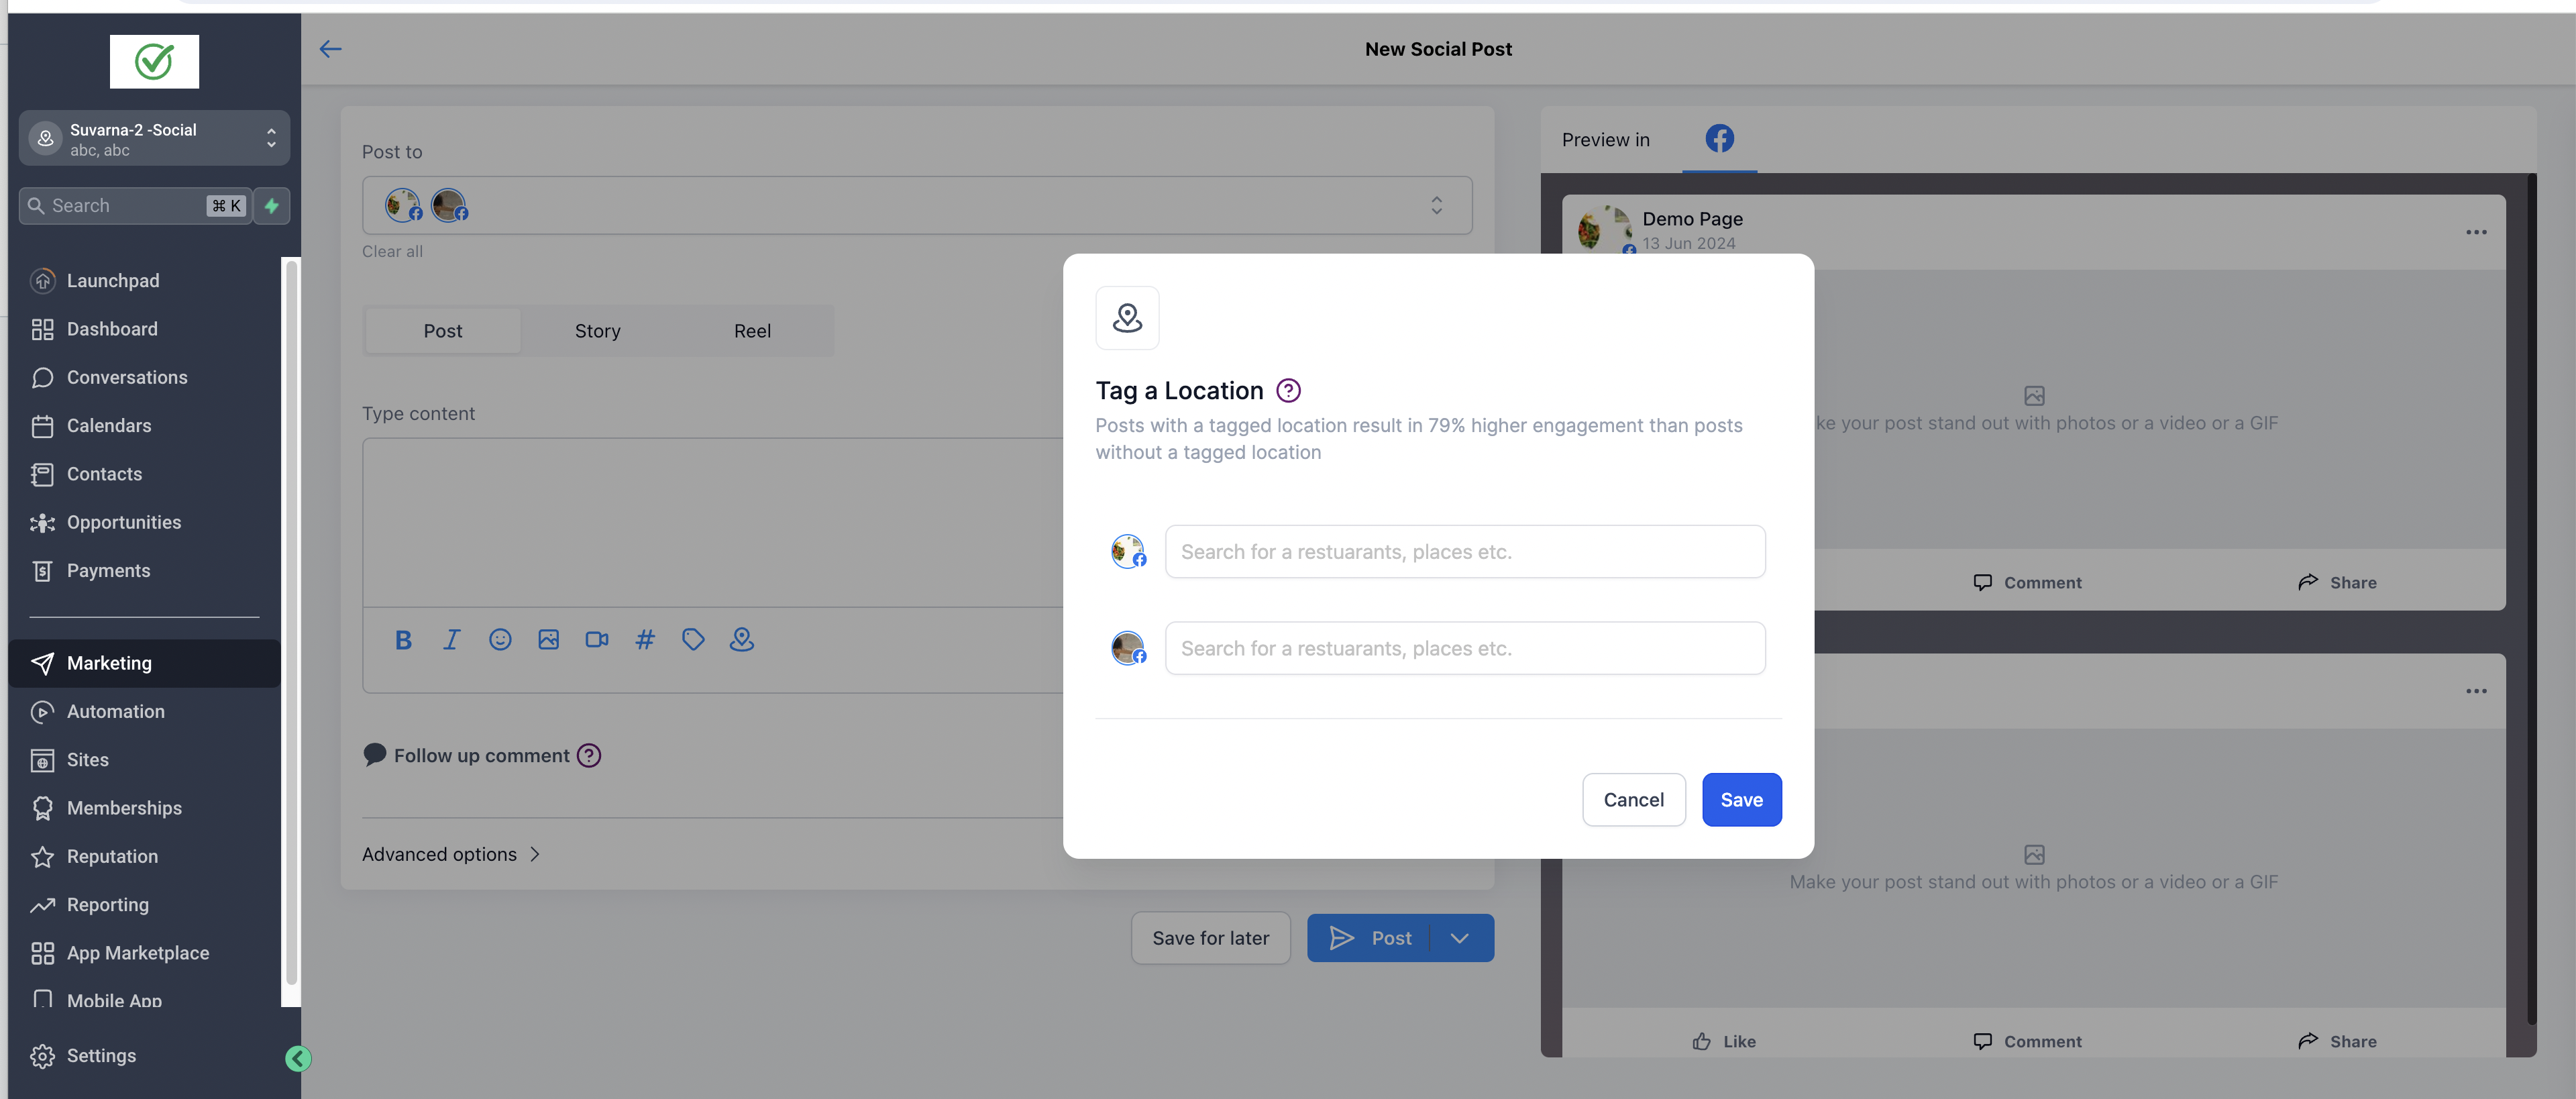The width and height of the screenshot is (2576, 1099).
Task: Open Marketing in the sidebar
Action: click(x=109, y=663)
